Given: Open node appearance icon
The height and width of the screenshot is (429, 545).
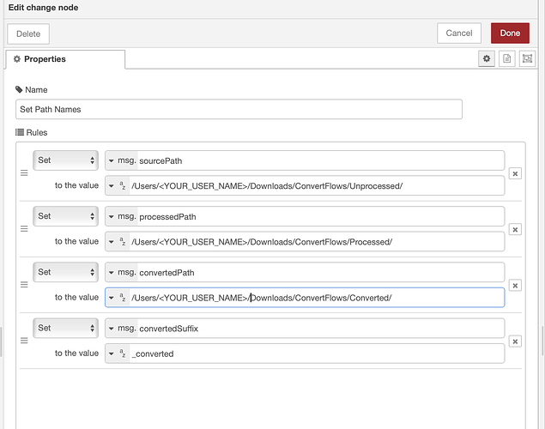Looking at the screenshot, I should [527, 59].
